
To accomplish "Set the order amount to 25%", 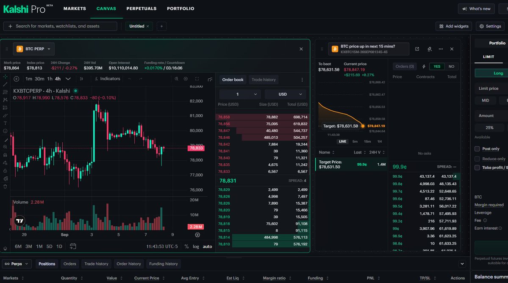I will click(x=489, y=128).
